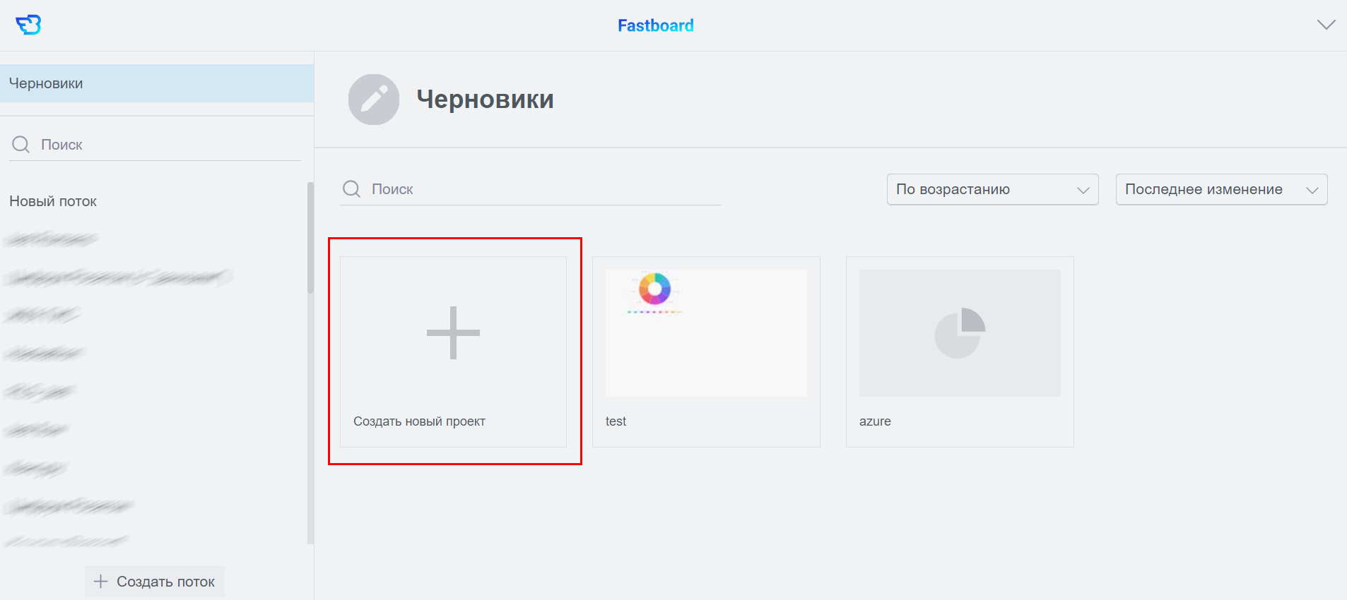Click the Fastboard logo icon
The width and height of the screenshot is (1347, 600).
[x=28, y=25]
